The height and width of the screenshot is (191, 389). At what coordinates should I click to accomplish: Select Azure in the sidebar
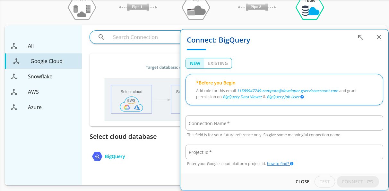pyautogui.click(x=43, y=107)
